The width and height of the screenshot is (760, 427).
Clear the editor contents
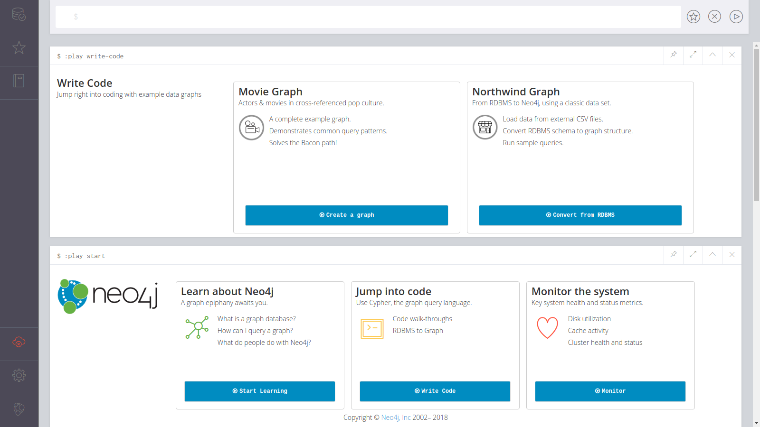tap(714, 17)
